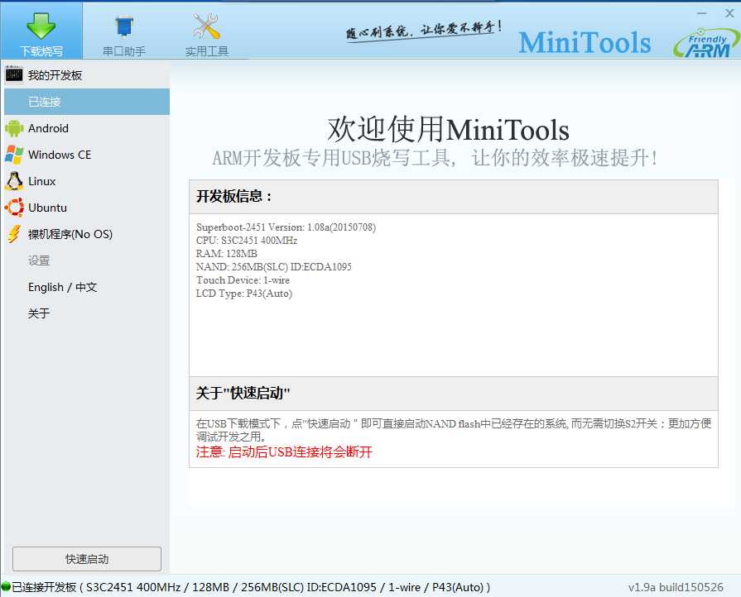The height and width of the screenshot is (597, 741).
Task: Click the Superboot-2451 Version line
Action: coord(286,227)
